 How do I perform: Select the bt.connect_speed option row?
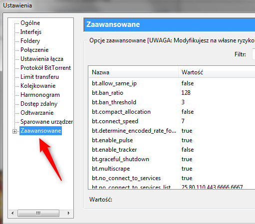[172, 121]
